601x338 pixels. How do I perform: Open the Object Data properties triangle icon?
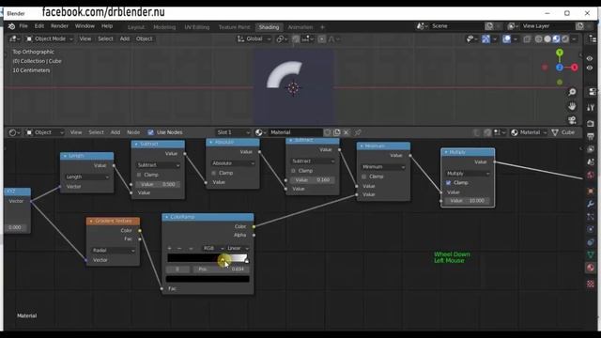591,254
